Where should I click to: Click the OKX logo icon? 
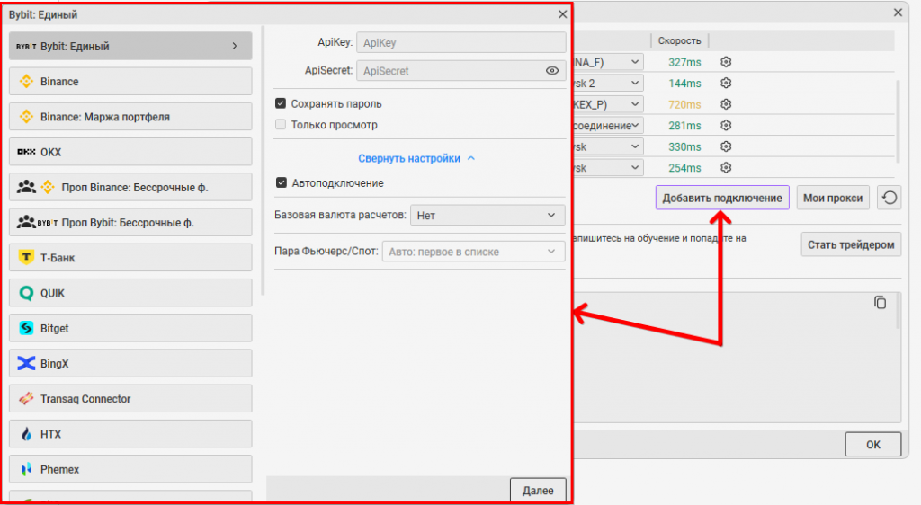pyautogui.click(x=26, y=151)
